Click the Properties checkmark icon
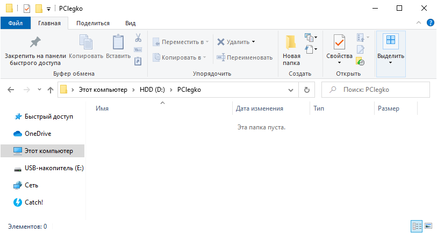Image resolution: width=437 pixels, height=233 pixels. click(x=339, y=42)
